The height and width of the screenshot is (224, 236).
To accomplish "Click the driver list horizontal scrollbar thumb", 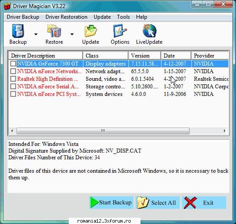I will [x=103, y=131].
